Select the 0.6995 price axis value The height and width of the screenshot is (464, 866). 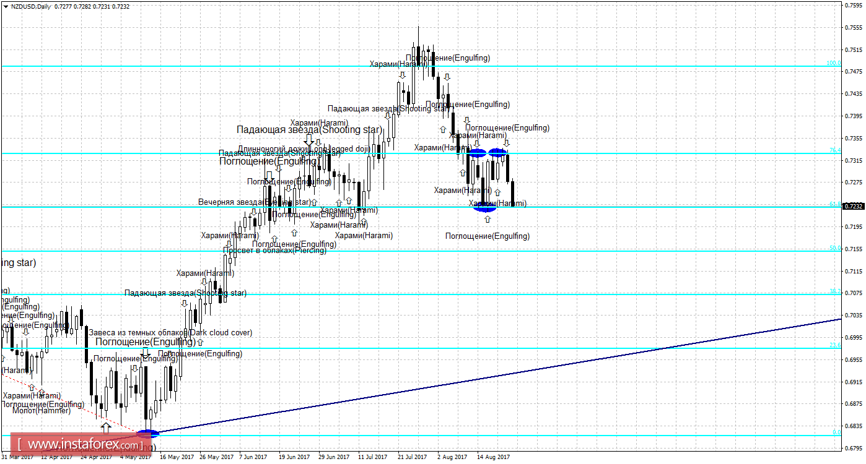click(x=853, y=338)
